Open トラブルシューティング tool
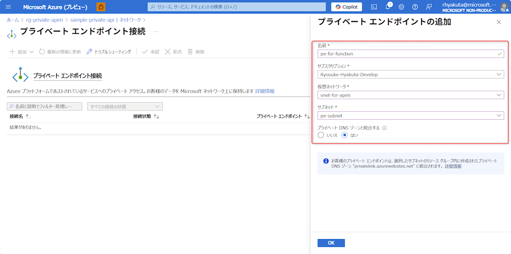This screenshot has height=254, width=511. coord(109,52)
